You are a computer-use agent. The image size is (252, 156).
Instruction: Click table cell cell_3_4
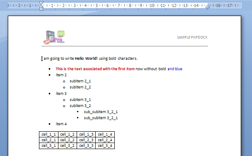pos(105,146)
